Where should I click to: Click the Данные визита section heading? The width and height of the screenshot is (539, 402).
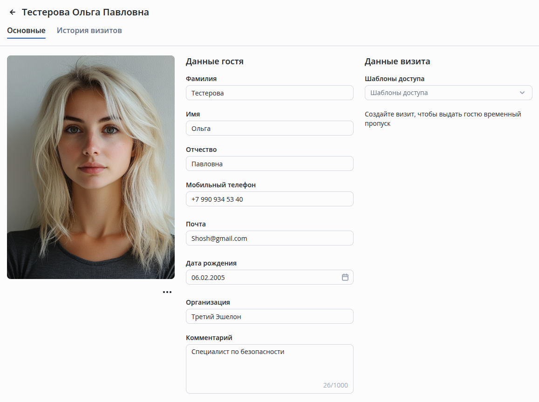tap(397, 61)
